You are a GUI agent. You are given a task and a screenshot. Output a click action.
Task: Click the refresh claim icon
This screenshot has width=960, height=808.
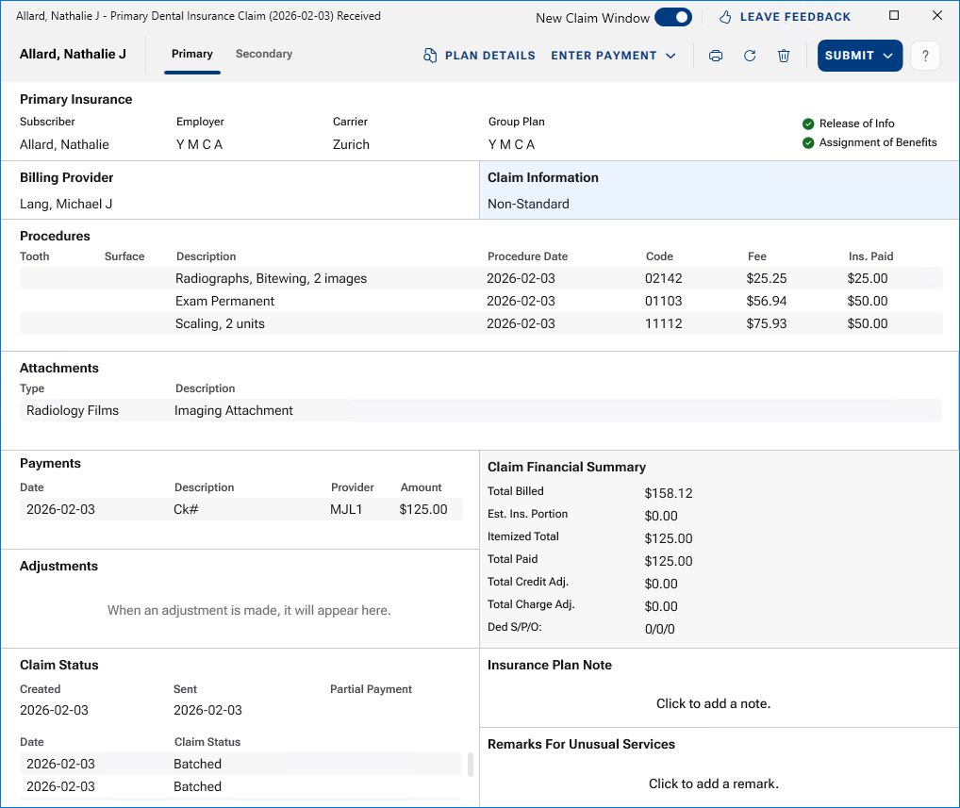[x=750, y=56]
